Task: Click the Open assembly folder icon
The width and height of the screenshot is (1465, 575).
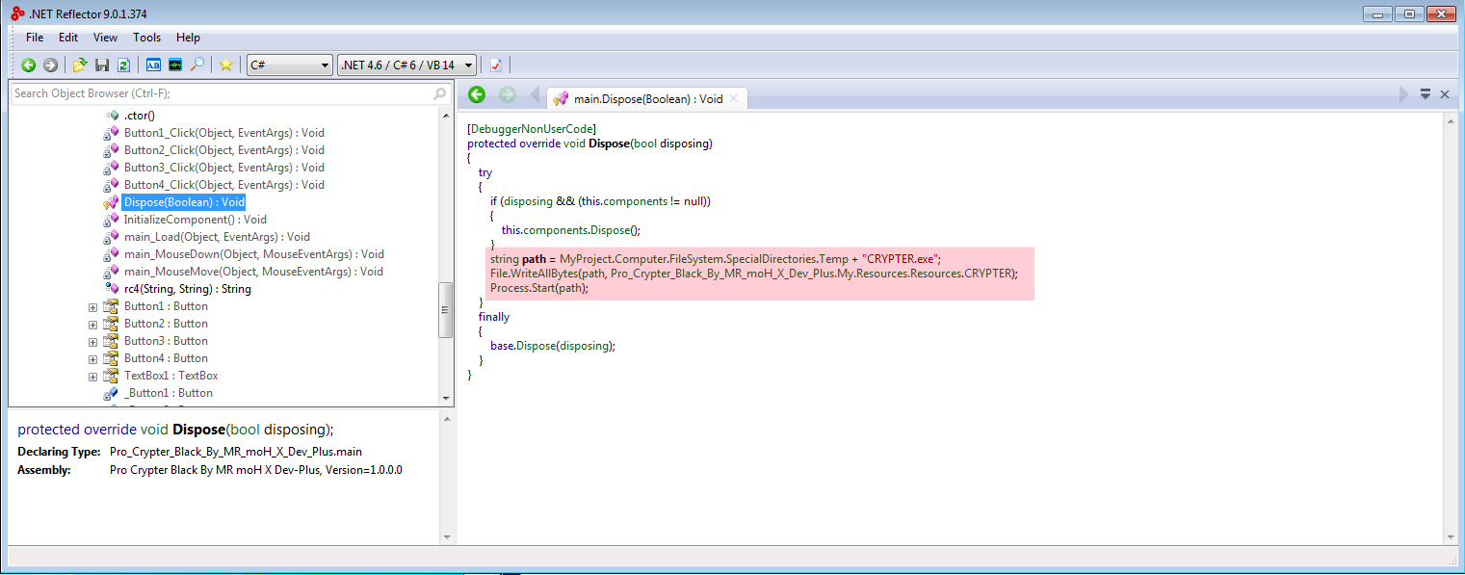Action: 80,65
